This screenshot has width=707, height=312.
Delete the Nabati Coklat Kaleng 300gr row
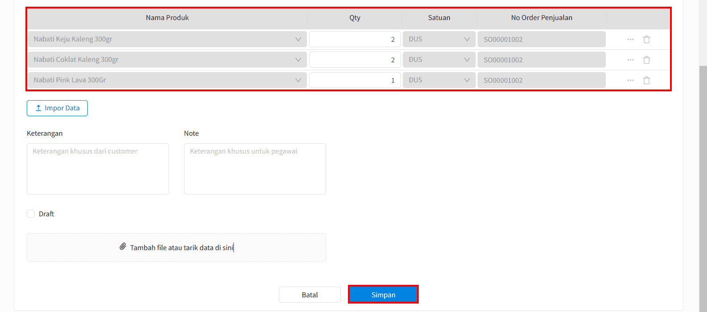[646, 60]
